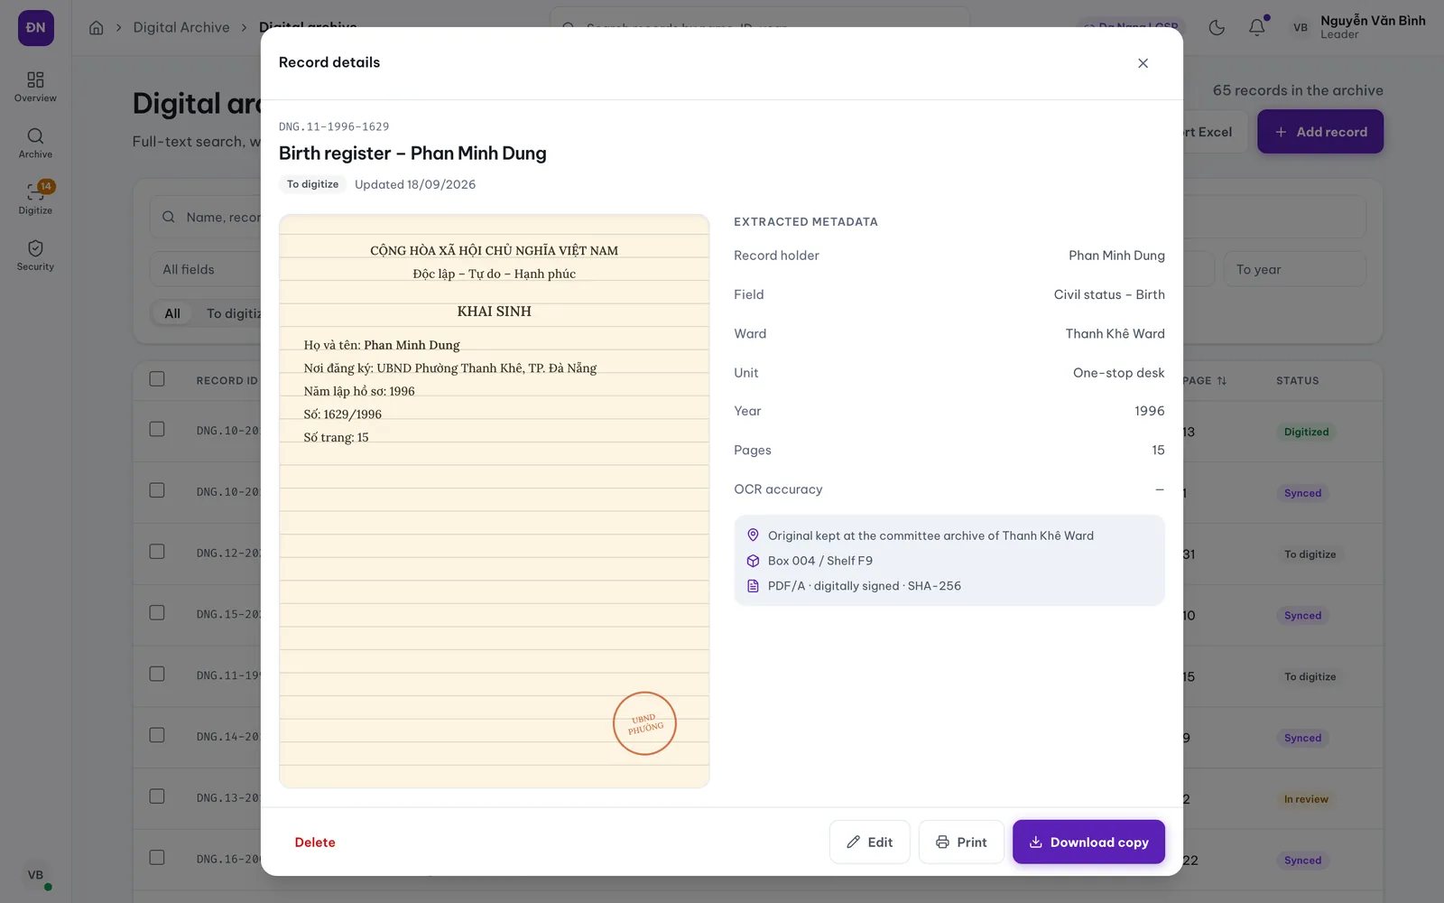Open the notifications bell

tap(1256, 28)
